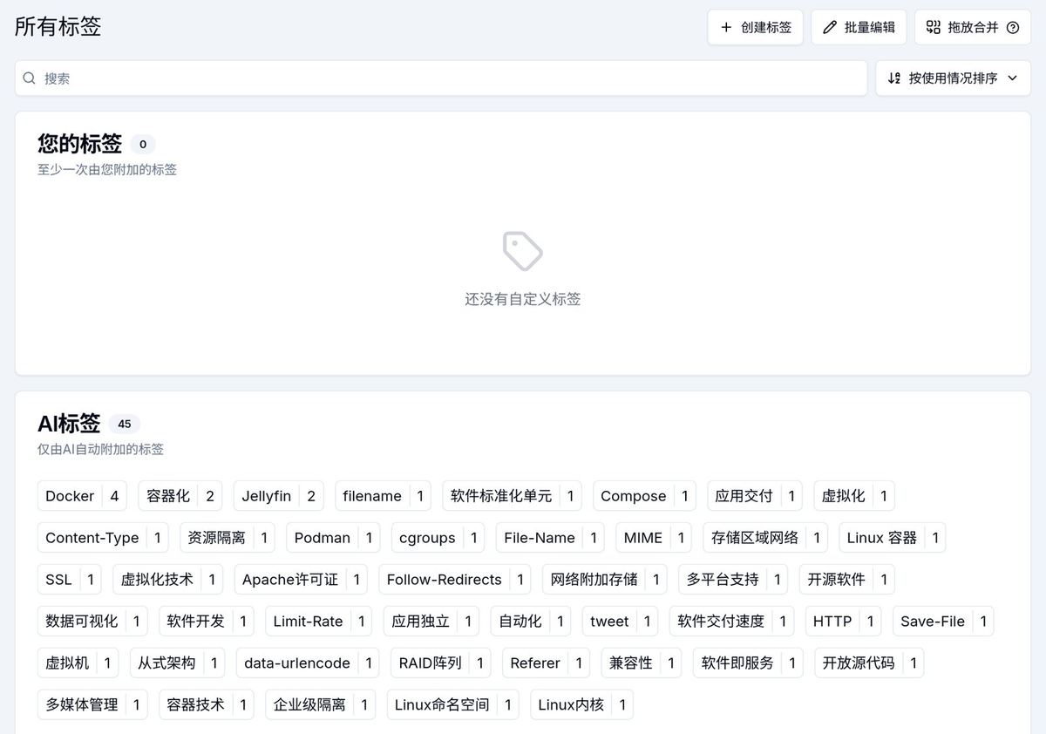Open the 资源隔离 tag
This screenshot has width=1046, height=734.
[228, 538]
